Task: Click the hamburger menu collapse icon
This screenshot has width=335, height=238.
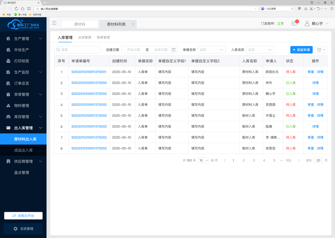Action: [x=54, y=23]
